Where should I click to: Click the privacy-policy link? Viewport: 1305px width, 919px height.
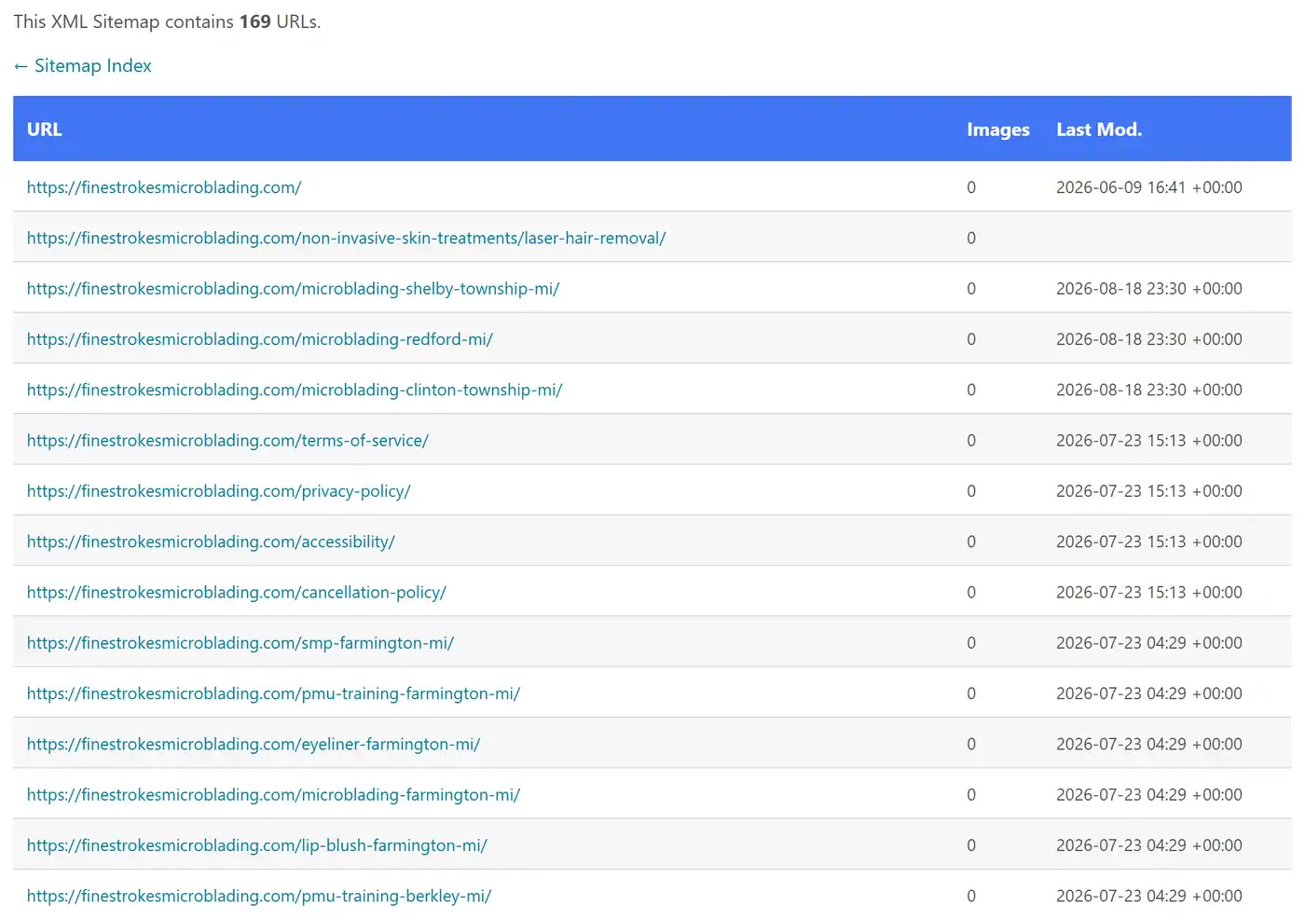tap(218, 491)
